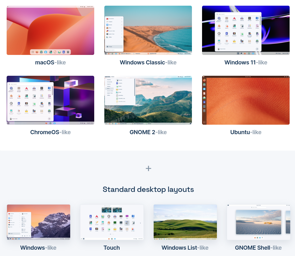This screenshot has height=256, width=295.
Task: Open the Touch layout app grid preview
Action: pyautogui.click(x=112, y=222)
